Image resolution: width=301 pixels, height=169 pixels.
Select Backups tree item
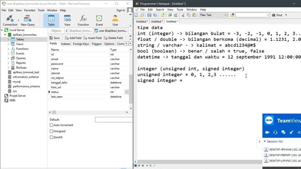click(21, 68)
